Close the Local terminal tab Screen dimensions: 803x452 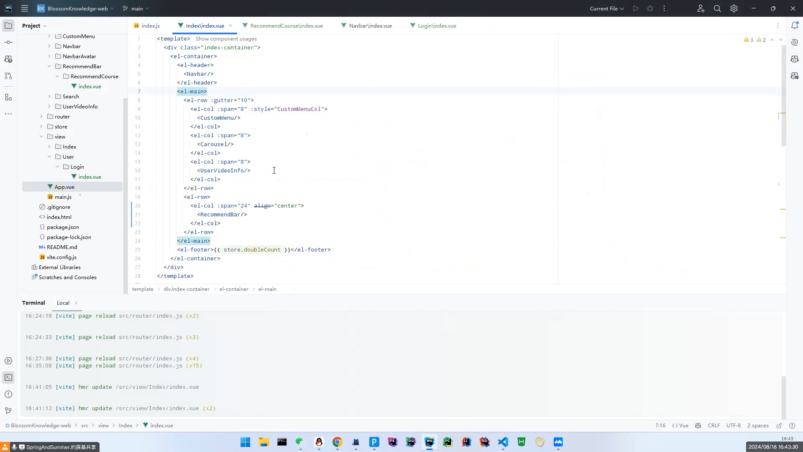(x=76, y=303)
